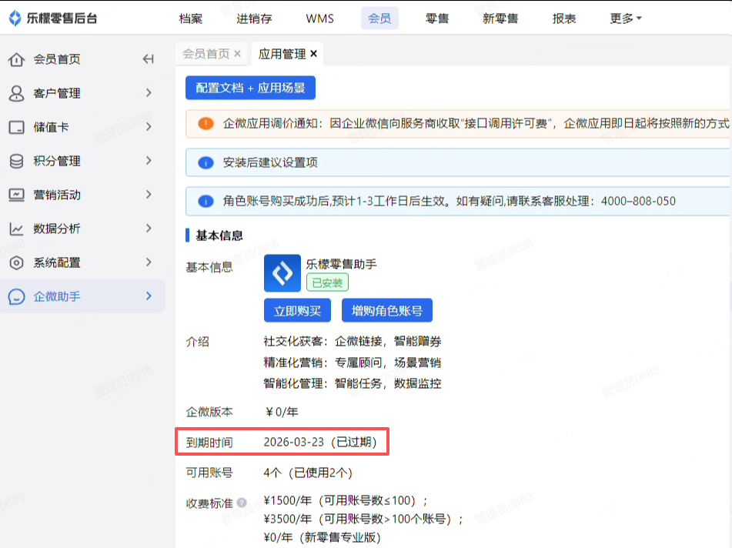Click the 已安装 status badge

(x=327, y=282)
